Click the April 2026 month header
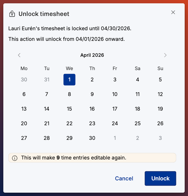This screenshot has width=188, height=196. (92, 55)
